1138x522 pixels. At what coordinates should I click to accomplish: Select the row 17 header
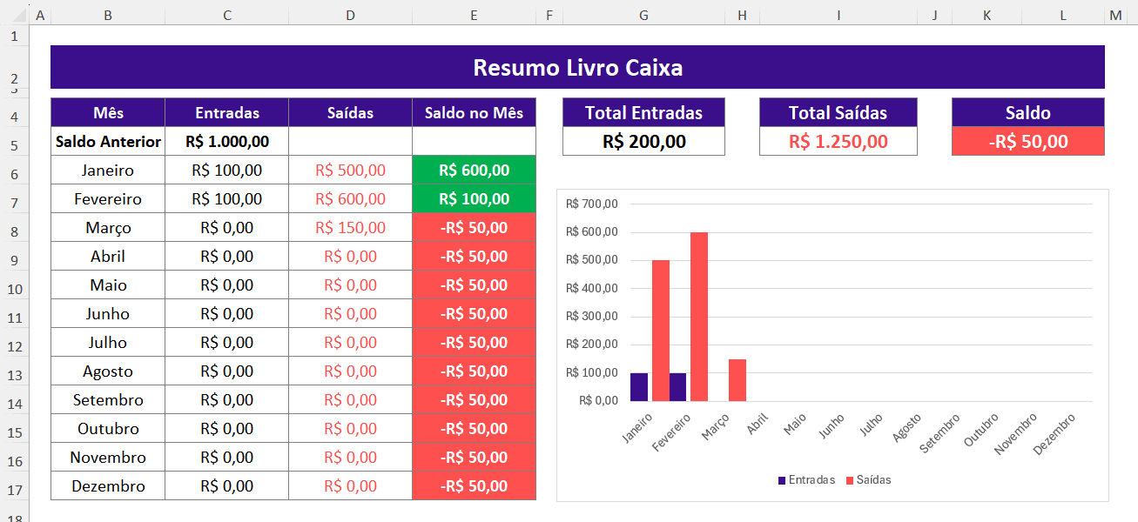(x=14, y=490)
